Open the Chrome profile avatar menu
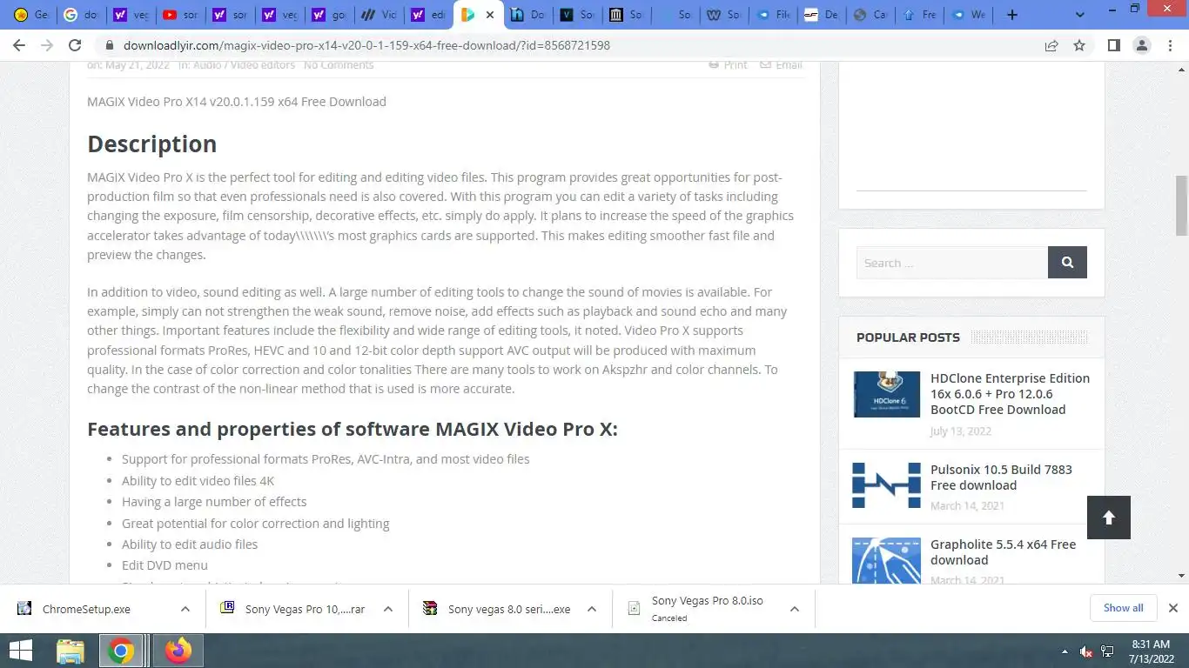This screenshot has width=1189, height=668. click(1142, 45)
